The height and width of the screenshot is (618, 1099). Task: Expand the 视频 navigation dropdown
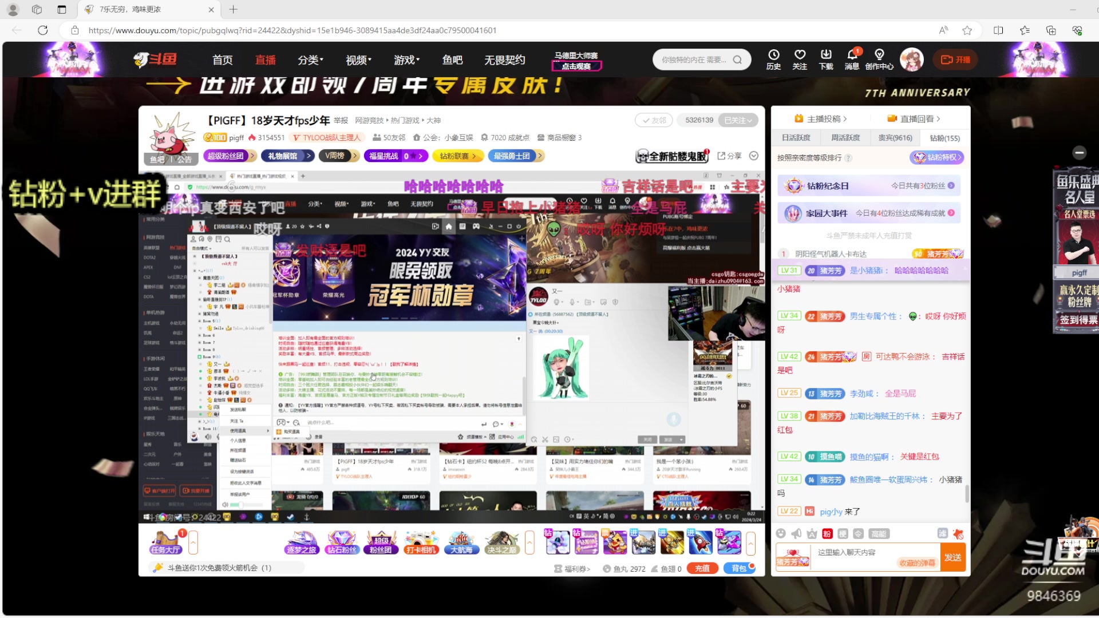pyautogui.click(x=359, y=60)
